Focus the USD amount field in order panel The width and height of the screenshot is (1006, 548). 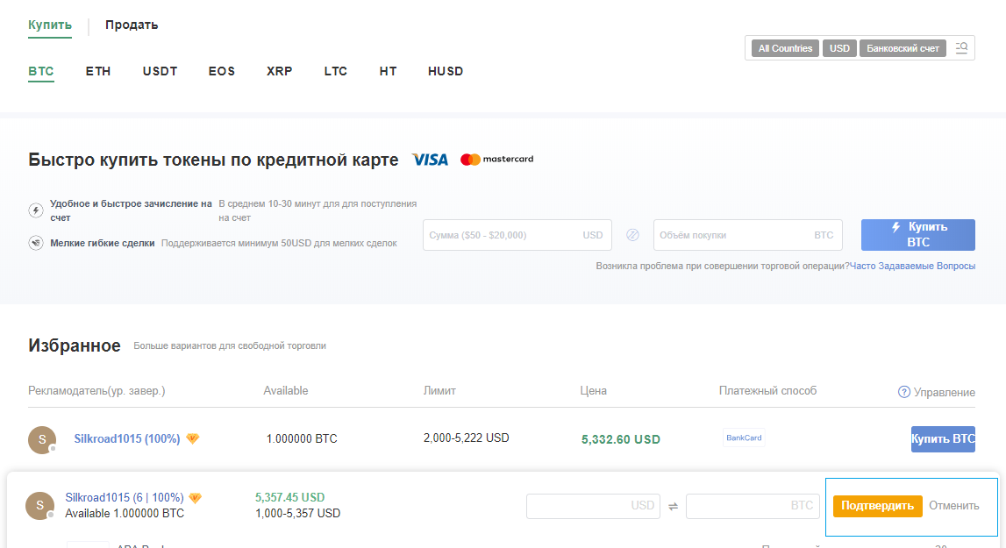594,506
